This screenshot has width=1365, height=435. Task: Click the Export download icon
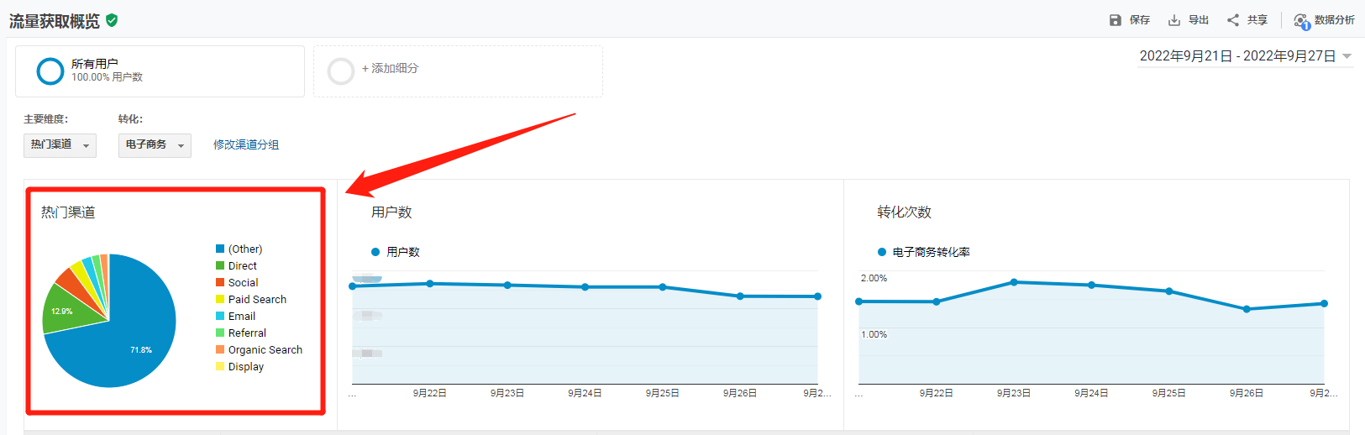click(x=1174, y=20)
